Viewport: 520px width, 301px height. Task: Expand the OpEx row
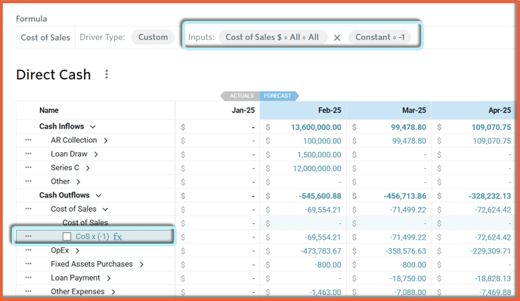point(77,250)
